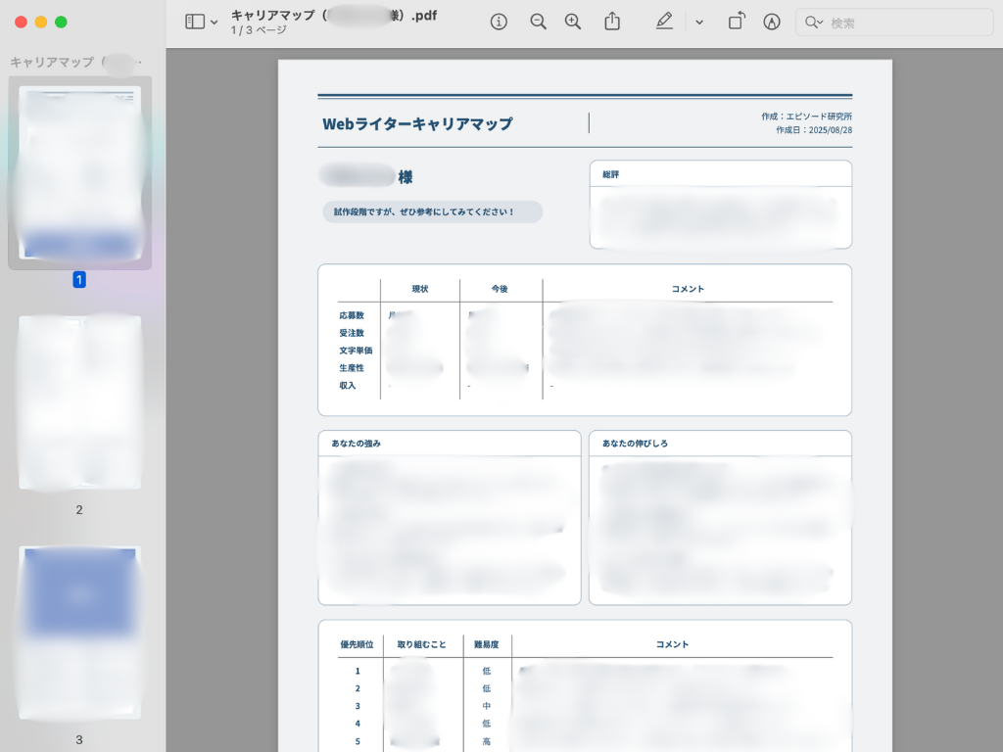Viewport: 1003px width, 752px height.
Task: Toggle the sidebar view icon
Action: click(195, 22)
